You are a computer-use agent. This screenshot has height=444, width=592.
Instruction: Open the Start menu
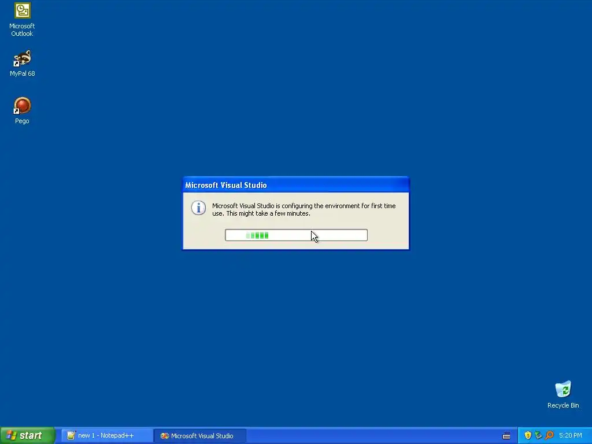point(27,435)
